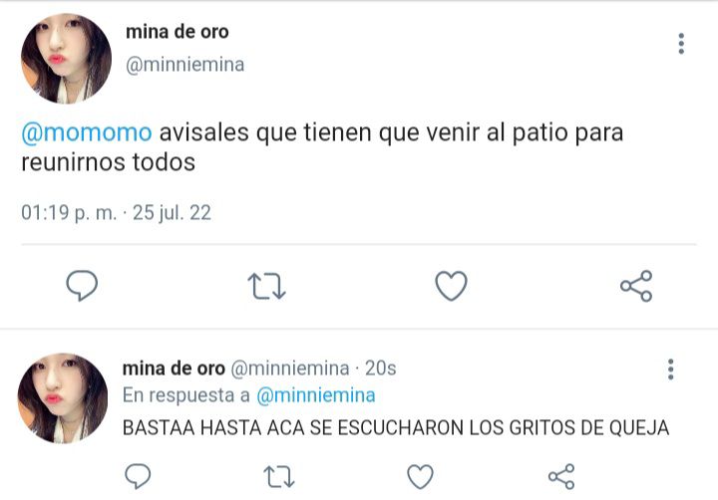Tap the 20s timestamp on reply
The height and width of the screenshot is (500, 718).
click(381, 369)
